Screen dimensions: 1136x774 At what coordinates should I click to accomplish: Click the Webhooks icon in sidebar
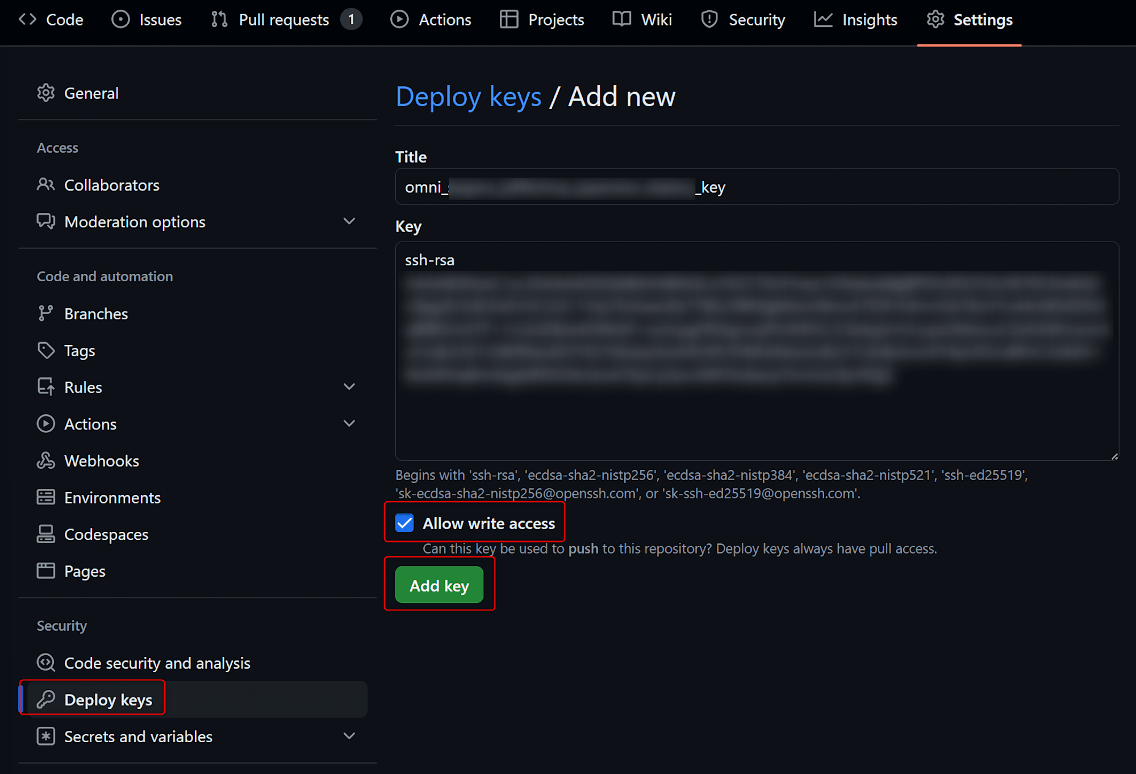point(45,461)
